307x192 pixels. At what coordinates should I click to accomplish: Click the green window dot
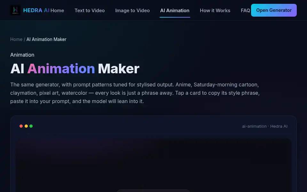pos(31,126)
